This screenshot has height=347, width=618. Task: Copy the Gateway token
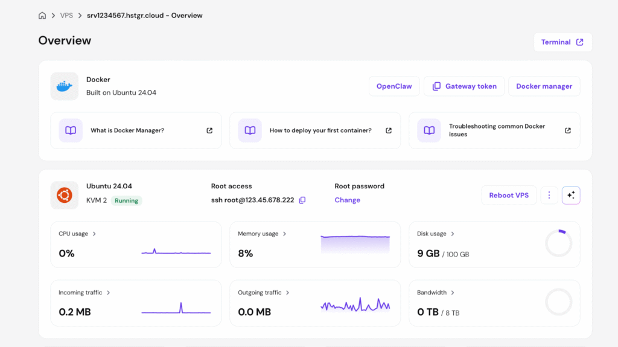(x=464, y=86)
